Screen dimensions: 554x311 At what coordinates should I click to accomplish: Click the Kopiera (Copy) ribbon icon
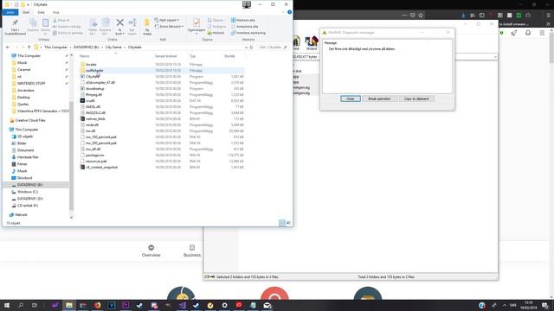click(33, 23)
